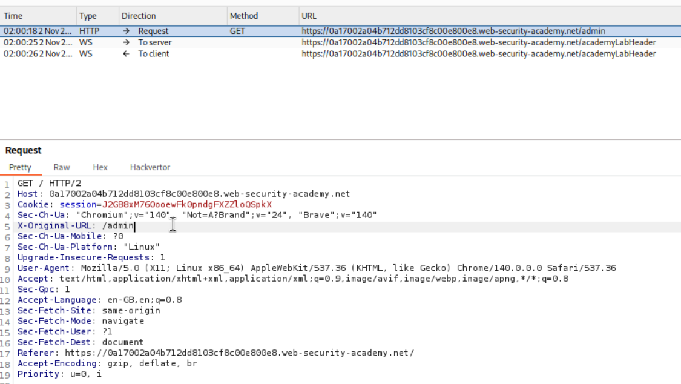The height and width of the screenshot is (384, 681).
Task: Switch to the Hex view tab
Action: [x=100, y=167]
